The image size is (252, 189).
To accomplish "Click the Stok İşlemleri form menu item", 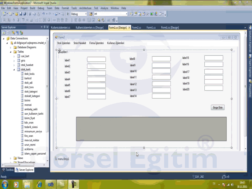I will pos(64,43).
